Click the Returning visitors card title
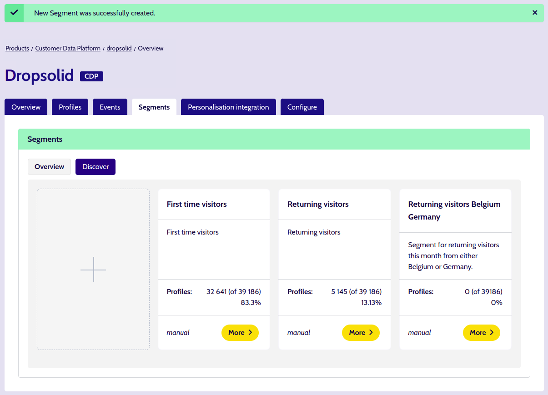The height and width of the screenshot is (395, 548). click(318, 204)
